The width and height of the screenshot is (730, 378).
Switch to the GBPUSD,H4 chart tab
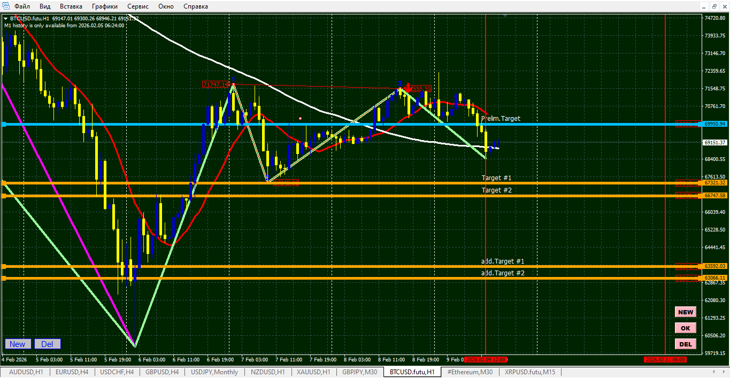[162, 372]
